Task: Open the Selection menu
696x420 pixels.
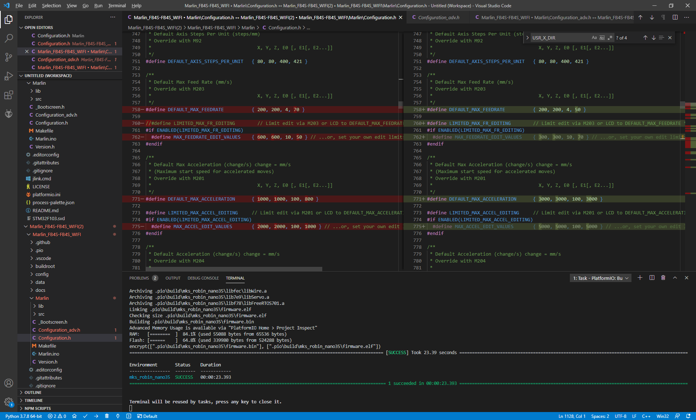Action: 51,5
